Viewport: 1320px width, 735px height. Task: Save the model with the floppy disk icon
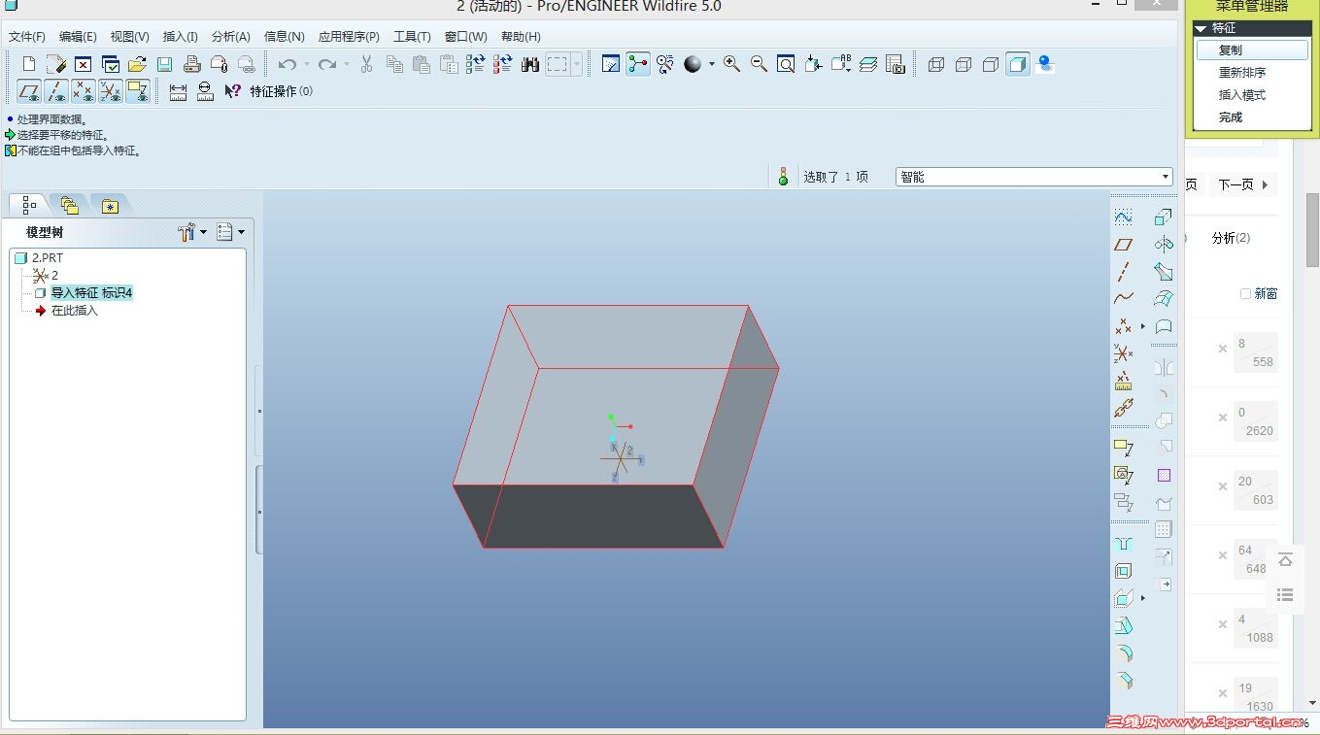tap(164, 64)
